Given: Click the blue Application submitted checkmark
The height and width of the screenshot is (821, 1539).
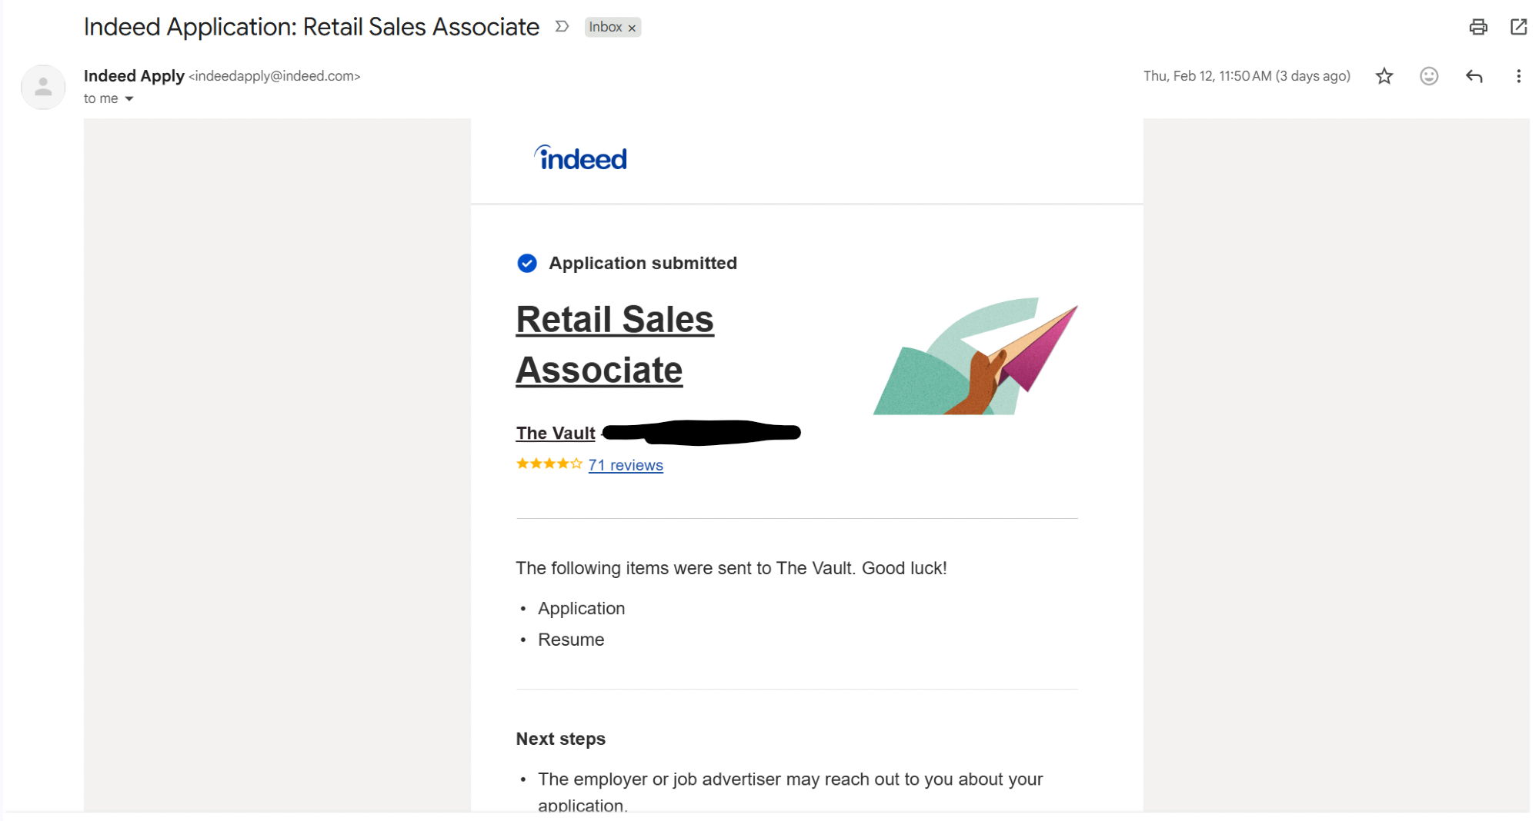Looking at the screenshot, I should [527, 264].
